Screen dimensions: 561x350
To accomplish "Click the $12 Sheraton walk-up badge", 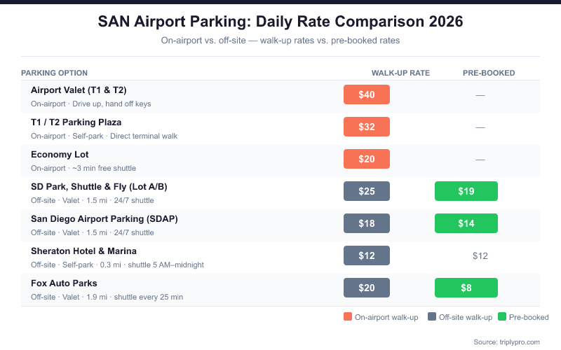I will (366, 255).
